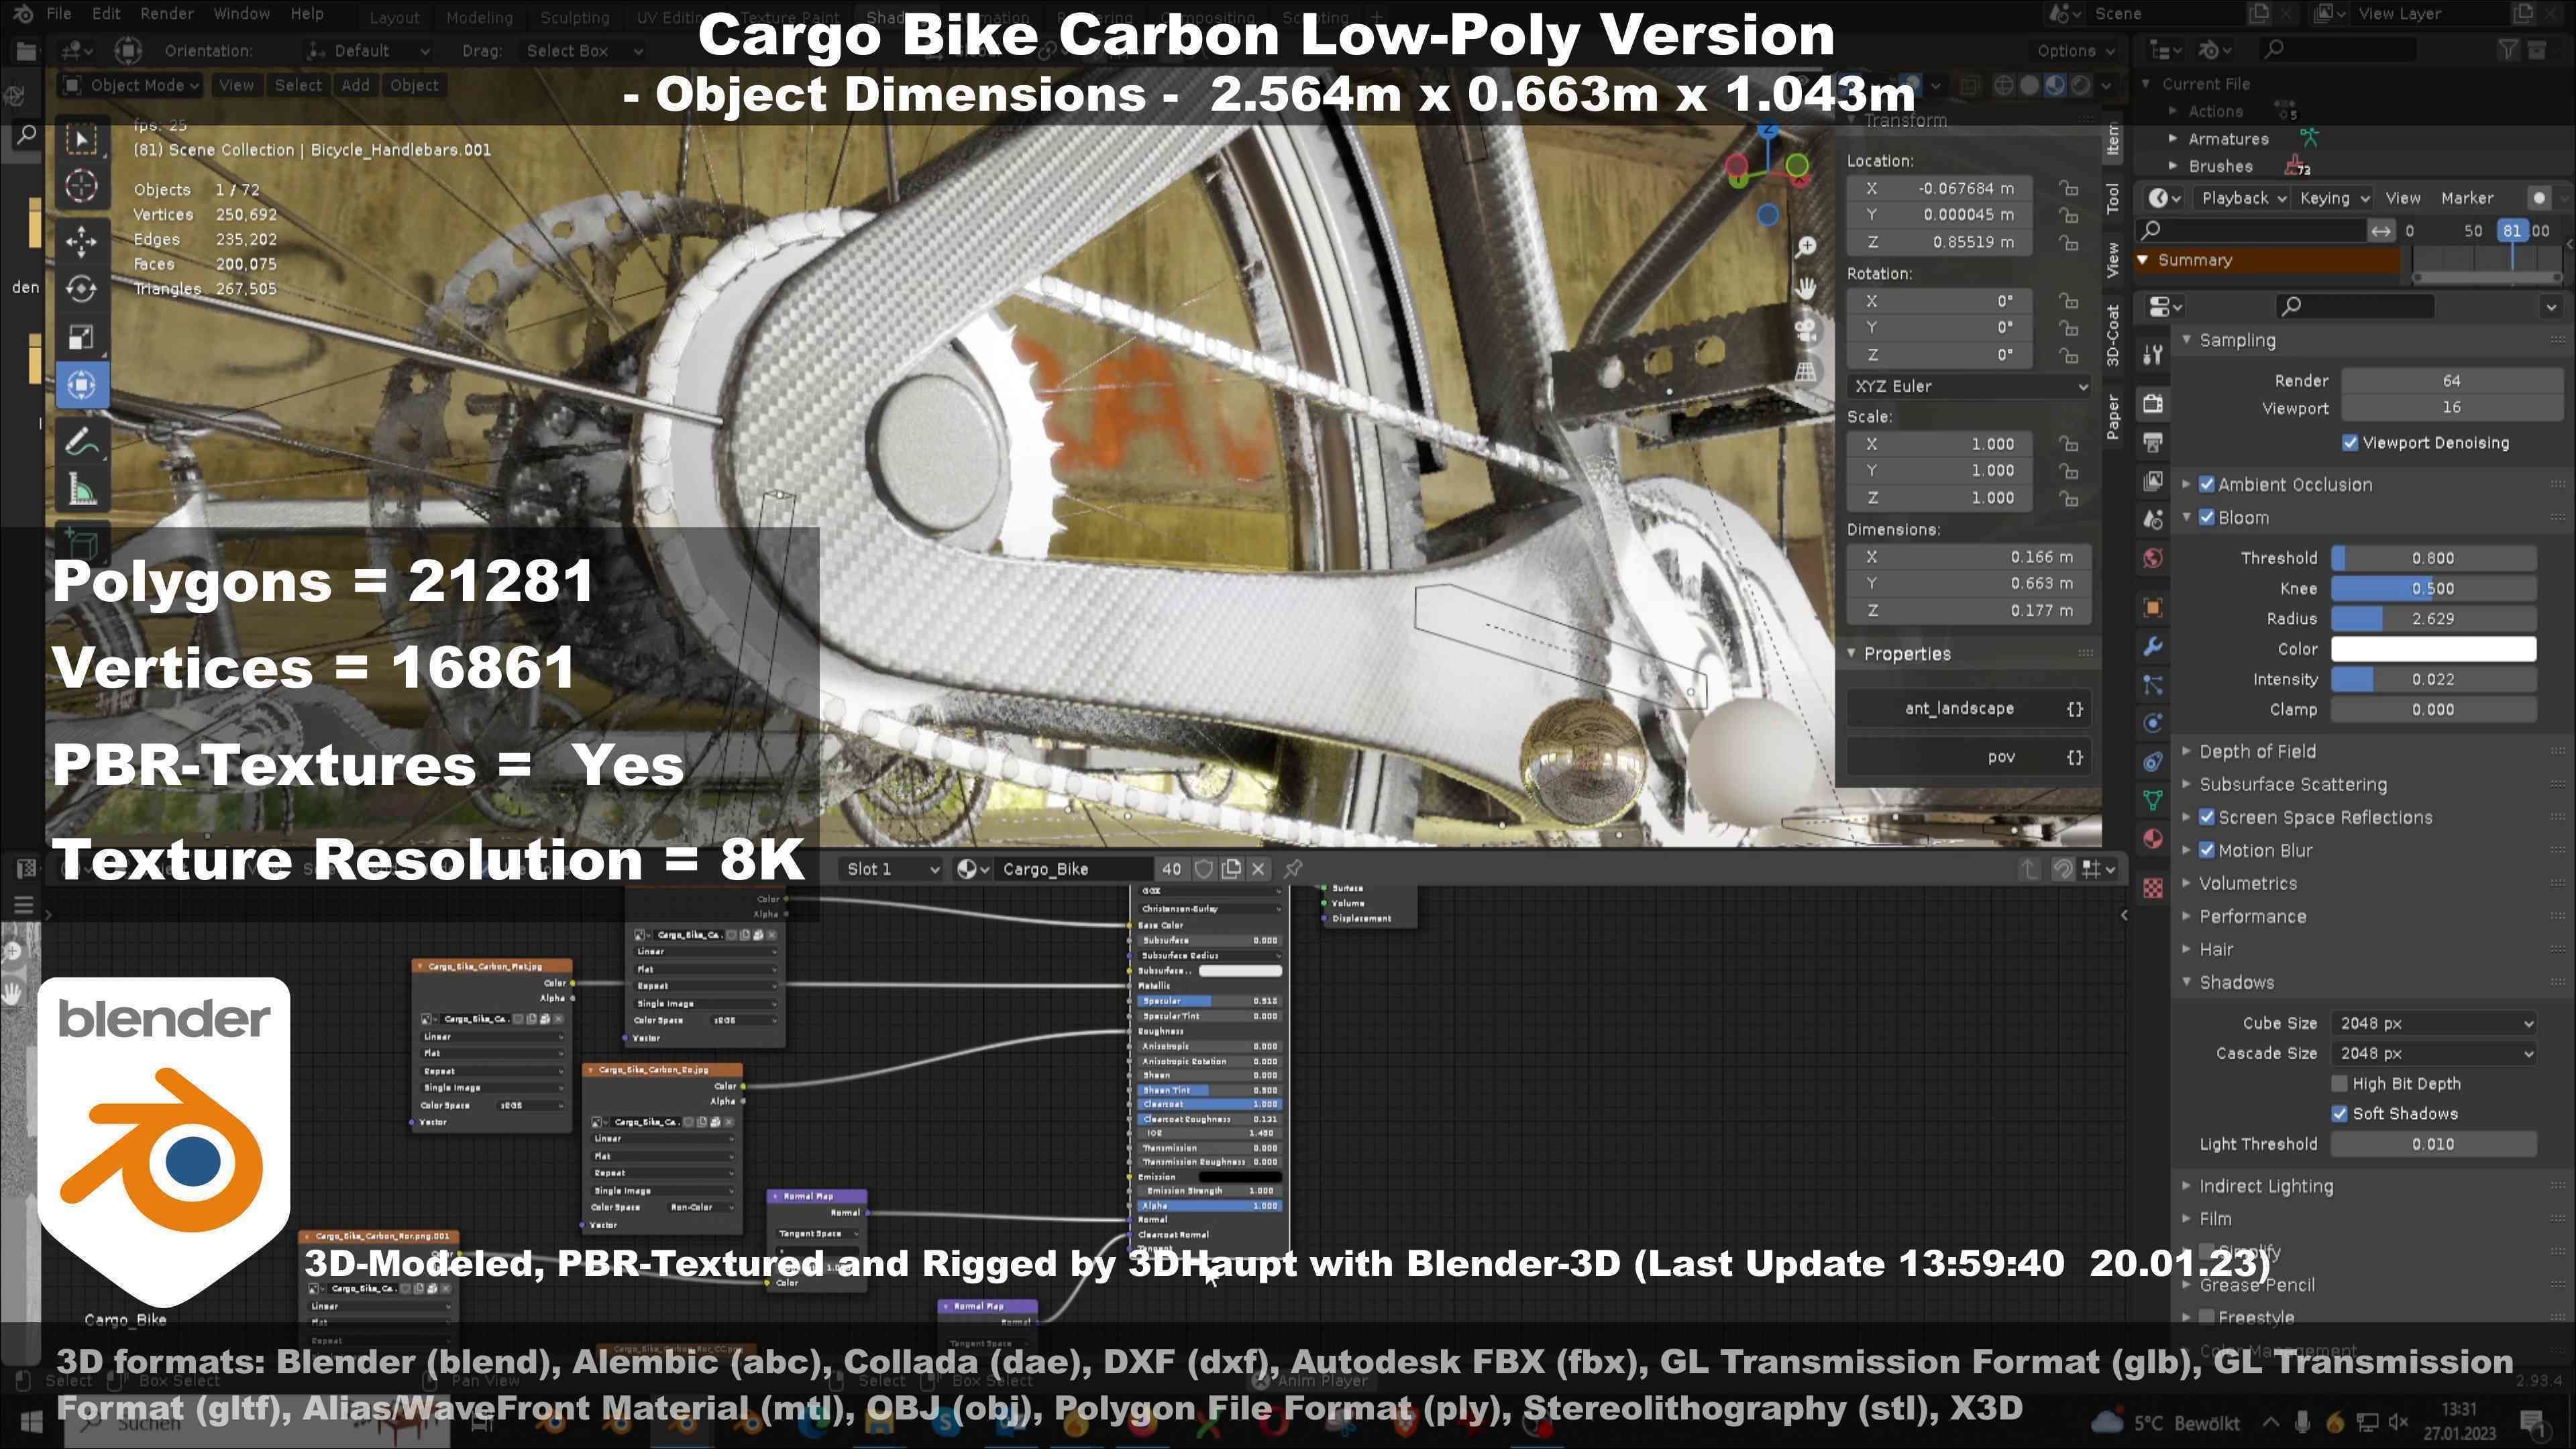The height and width of the screenshot is (1449, 2576).
Task: Toggle lock on Scale Z
Action: coord(2068,498)
